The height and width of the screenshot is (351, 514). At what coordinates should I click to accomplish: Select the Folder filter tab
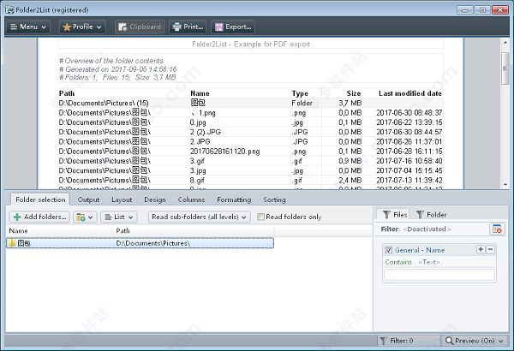click(x=431, y=215)
